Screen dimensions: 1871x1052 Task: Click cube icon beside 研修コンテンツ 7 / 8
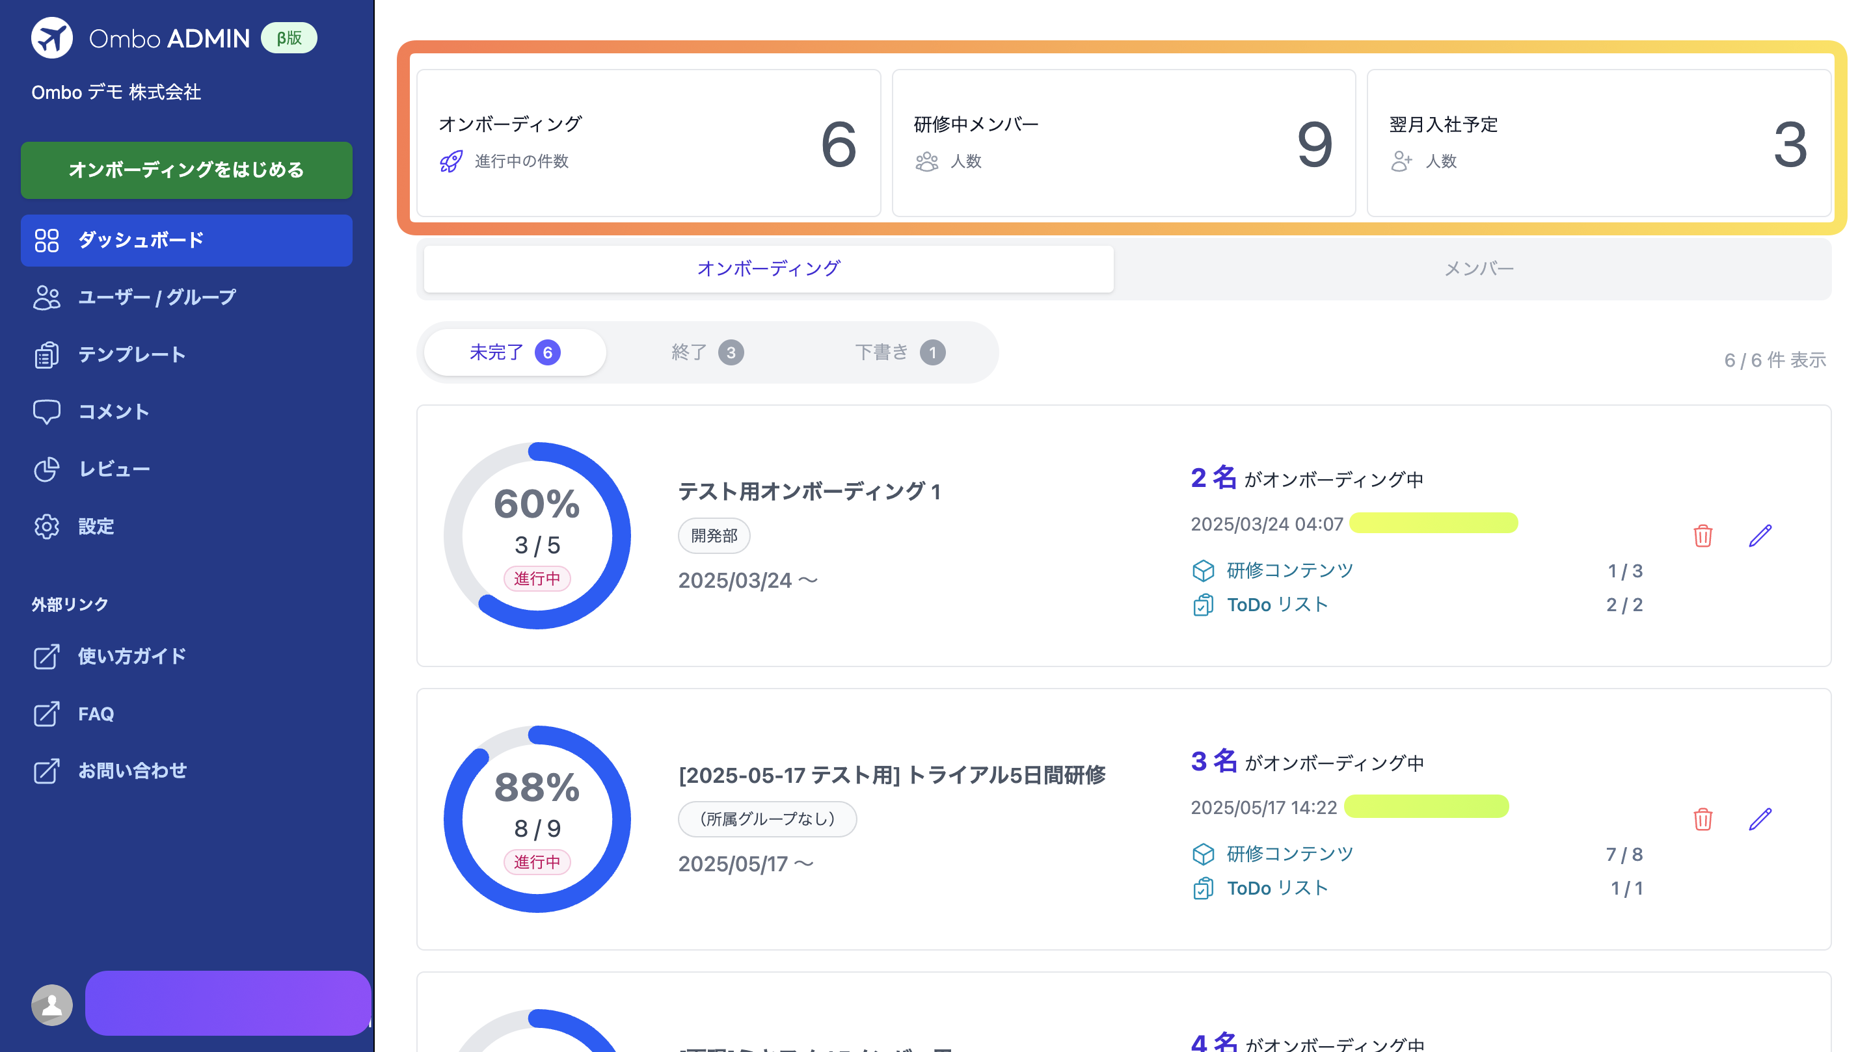coord(1204,854)
